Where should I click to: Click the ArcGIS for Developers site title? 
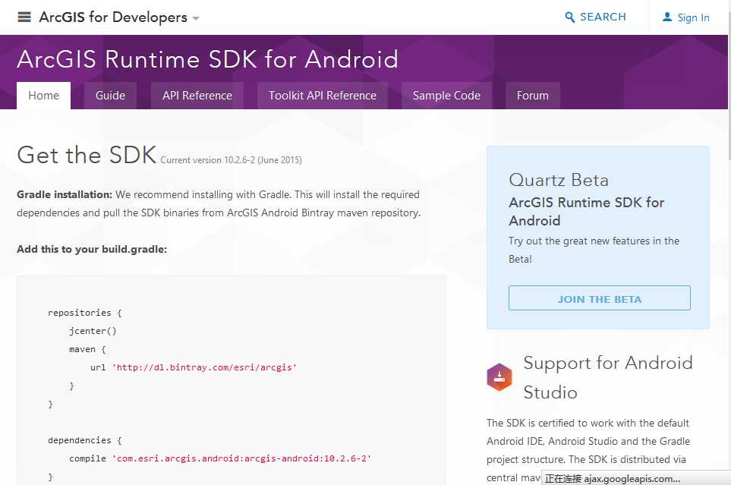pos(113,17)
